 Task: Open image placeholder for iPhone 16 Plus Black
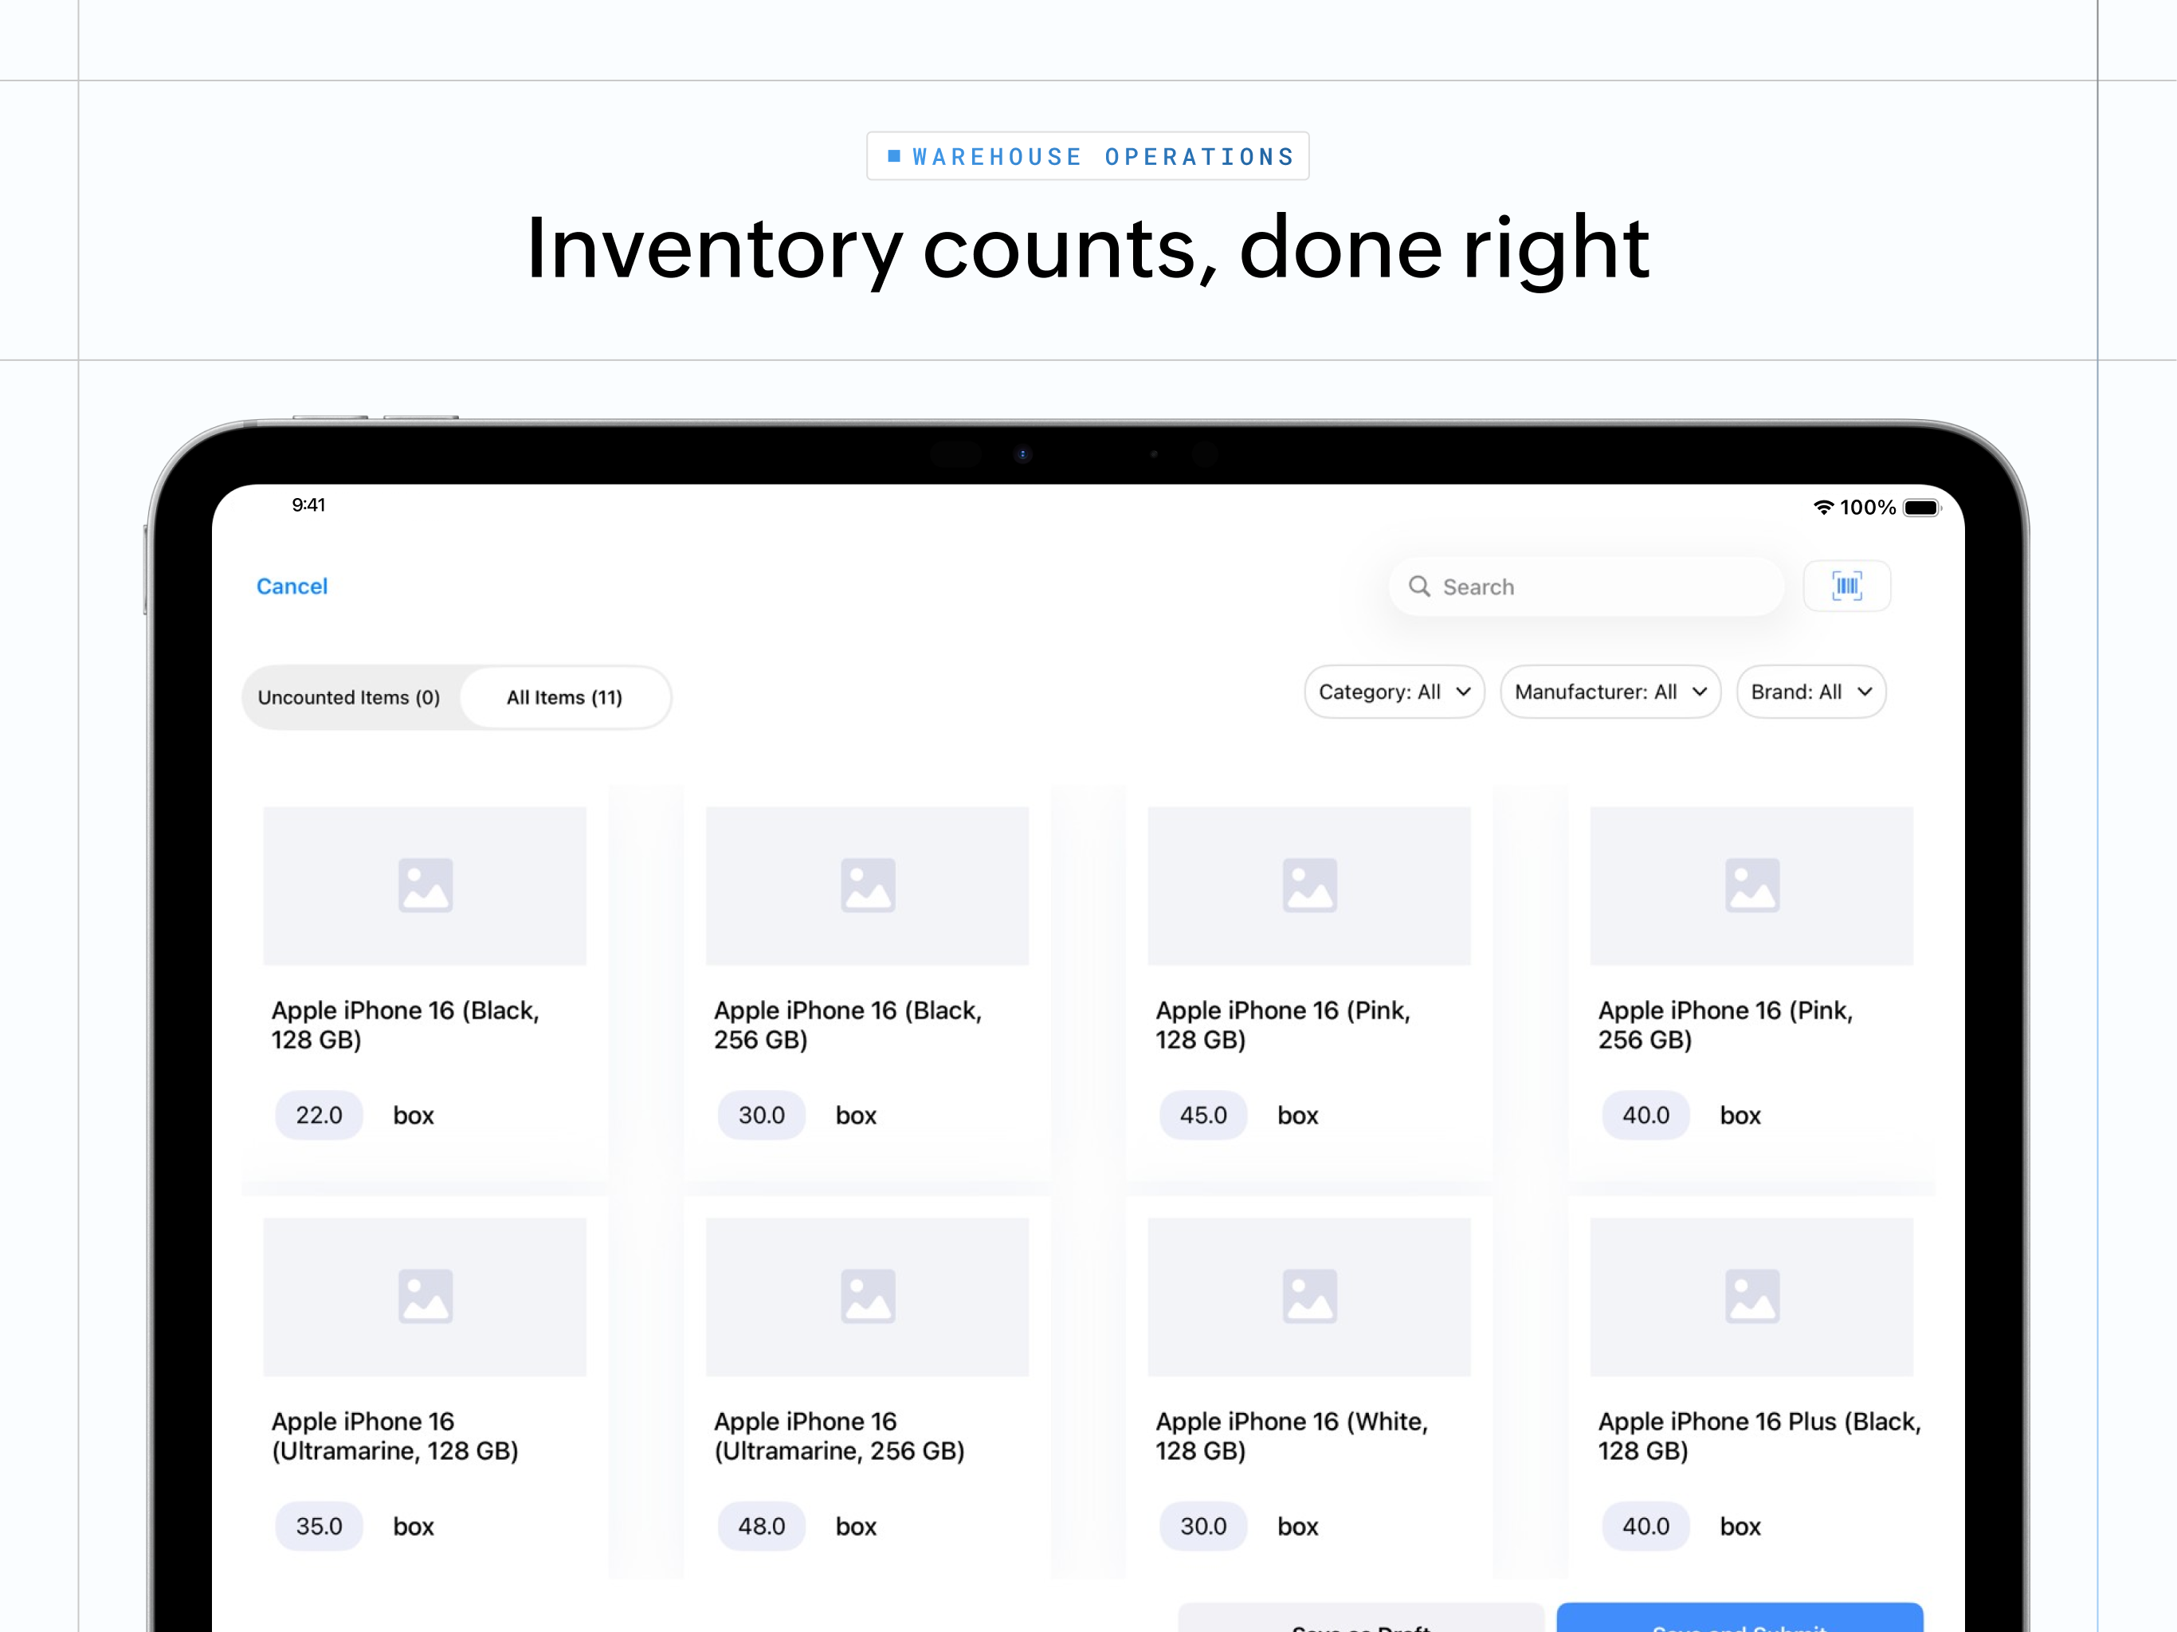[x=1751, y=1297]
